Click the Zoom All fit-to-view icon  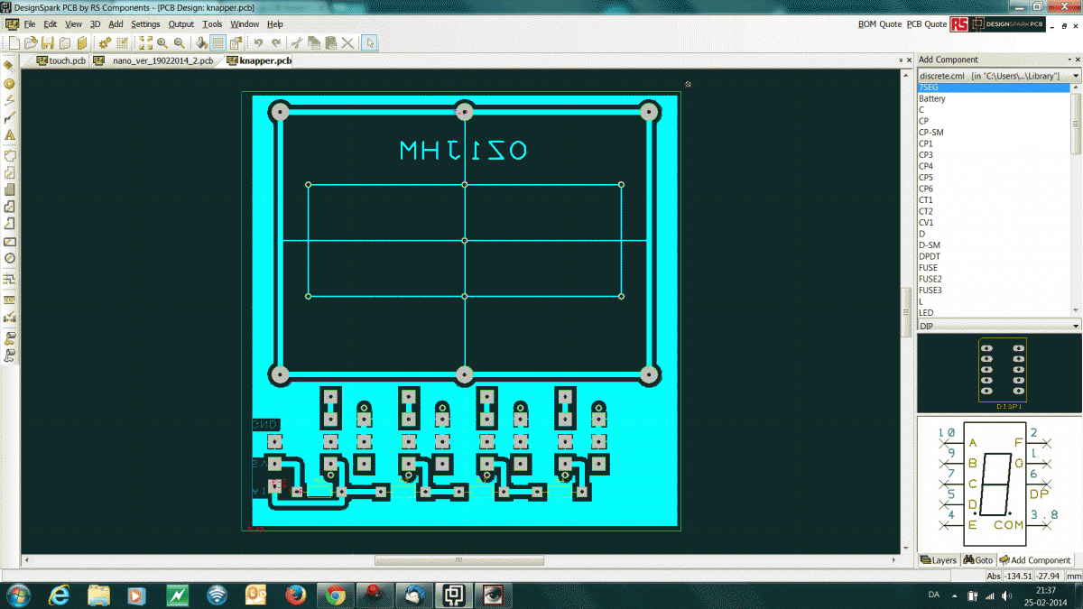point(144,42)
